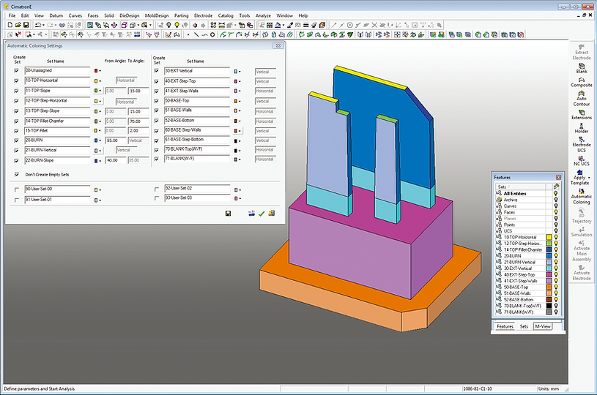Click the show/hide all icon in Features header
The image size is (597, 395).
tap(556, 187)
